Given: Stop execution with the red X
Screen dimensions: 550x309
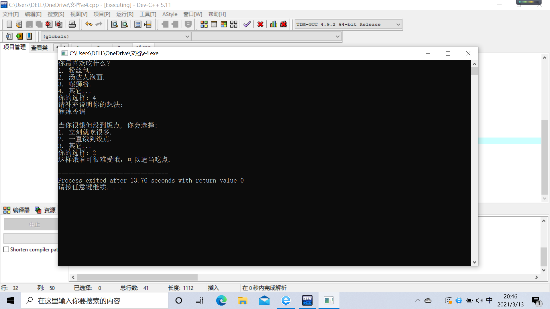Looking at the screenshot, I should pos(260,24).
